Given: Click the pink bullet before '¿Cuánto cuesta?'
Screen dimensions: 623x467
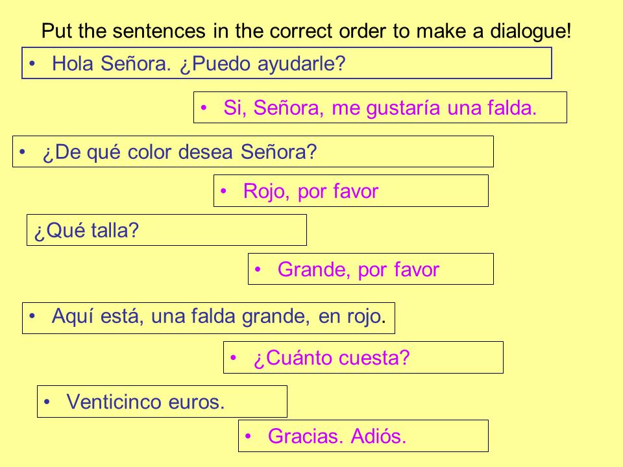Looking at the screenshot, I should point(234,358).
